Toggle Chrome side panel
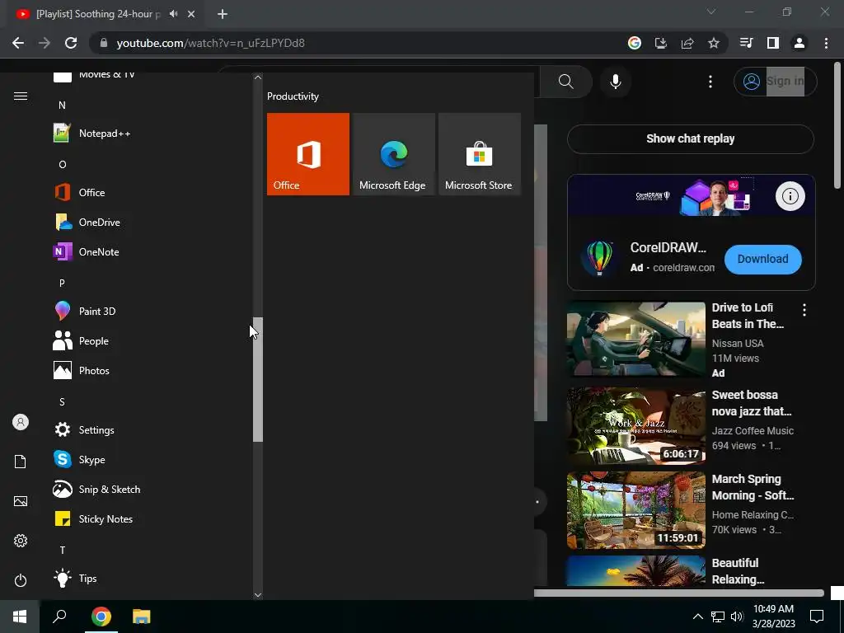This screenshot has height=633, width=844. (x=773, y=43)
